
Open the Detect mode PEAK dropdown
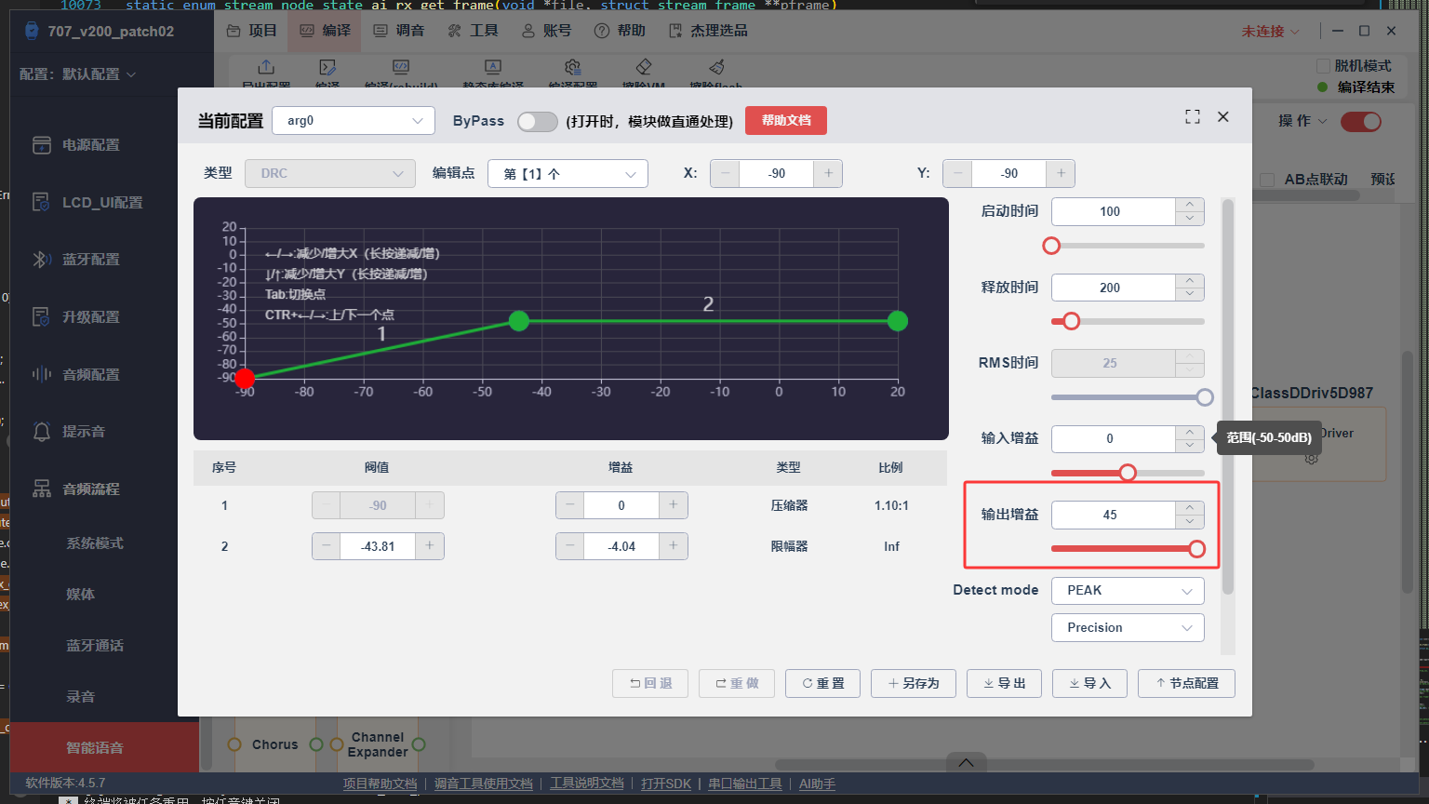pyautogui.click(x=1129, y=591)
